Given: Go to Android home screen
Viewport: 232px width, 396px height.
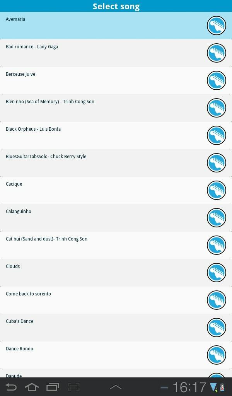Looking at the screenshot, I should tap(32, 387).
